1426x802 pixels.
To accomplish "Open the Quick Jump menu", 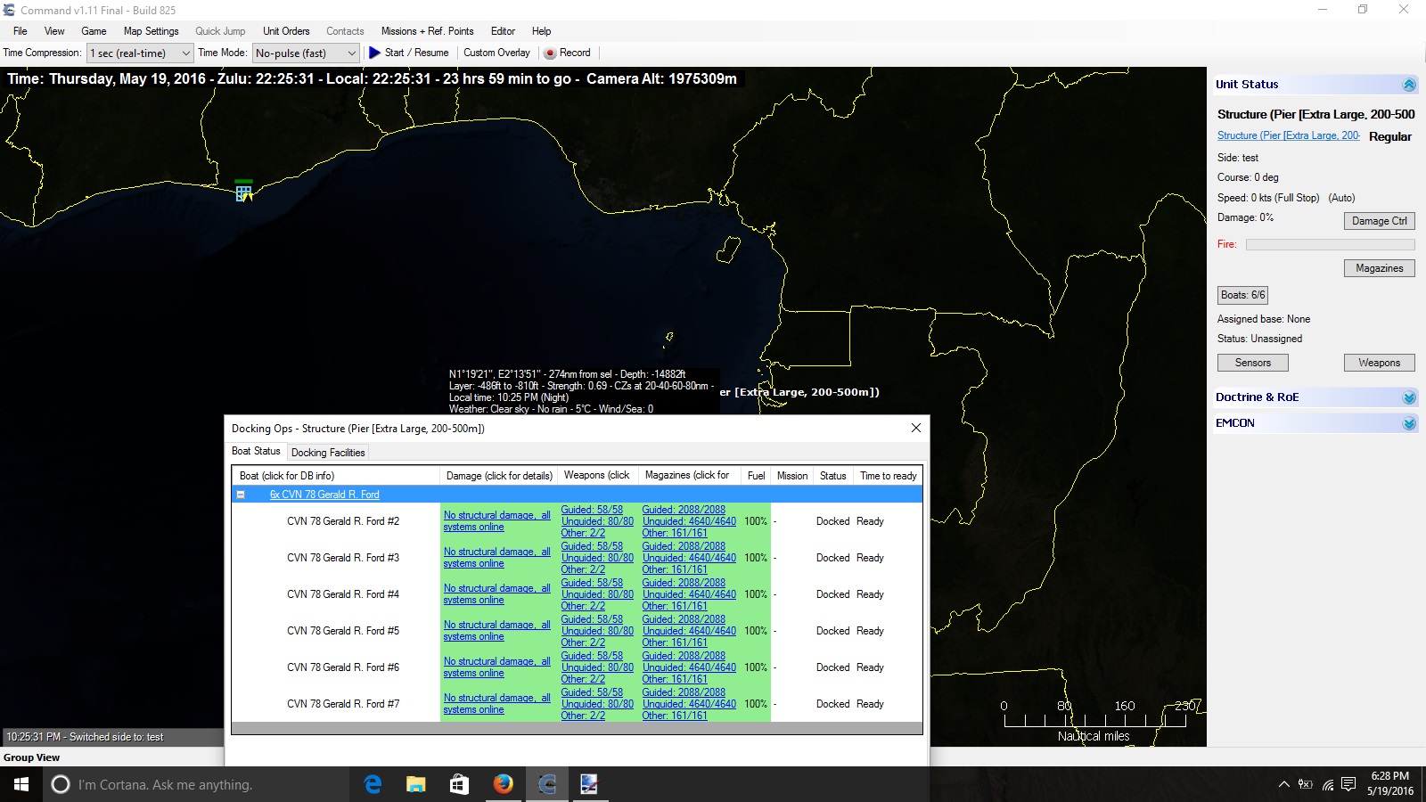I will pyautogui.click(x=220, y=31).
